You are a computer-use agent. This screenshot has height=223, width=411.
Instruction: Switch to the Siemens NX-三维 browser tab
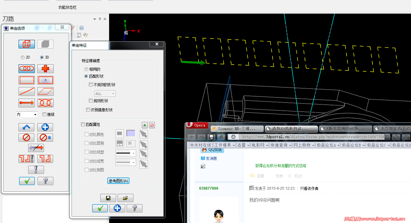(237, 129)
